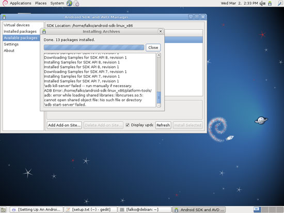
Task: Click the log scrollbar thumb
Action: pos(159,97)
